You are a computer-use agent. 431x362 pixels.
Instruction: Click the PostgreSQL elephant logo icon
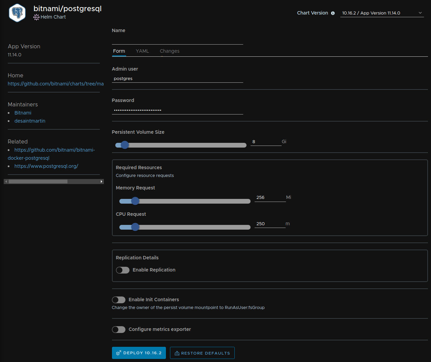click(x=17, y=13)
